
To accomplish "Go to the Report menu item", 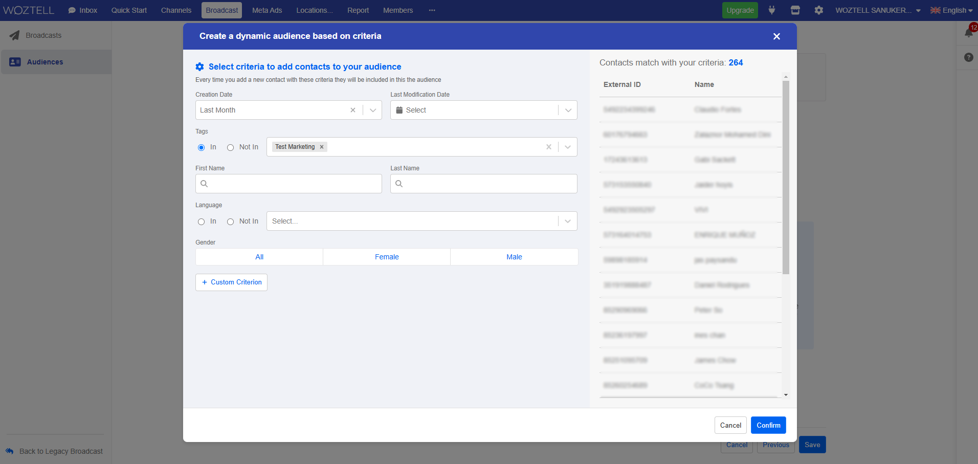I will click(x=358, y=10).
